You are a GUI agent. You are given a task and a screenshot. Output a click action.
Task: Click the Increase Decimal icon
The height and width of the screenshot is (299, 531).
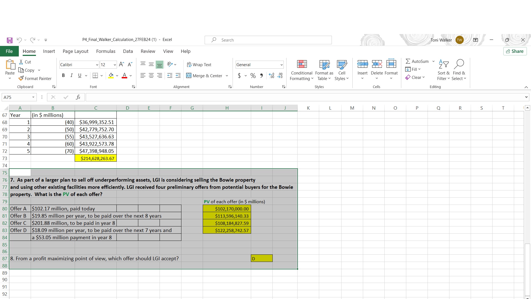tap(272, 76)
